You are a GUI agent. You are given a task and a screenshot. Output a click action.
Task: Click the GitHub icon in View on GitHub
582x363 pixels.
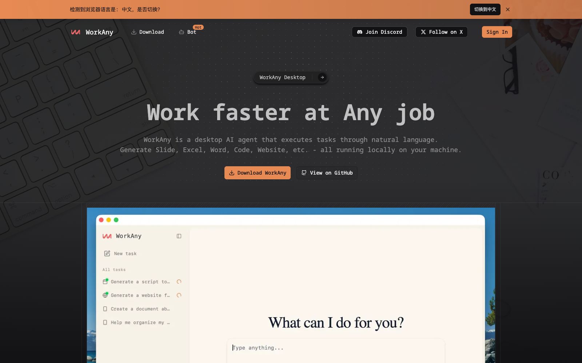304,173
